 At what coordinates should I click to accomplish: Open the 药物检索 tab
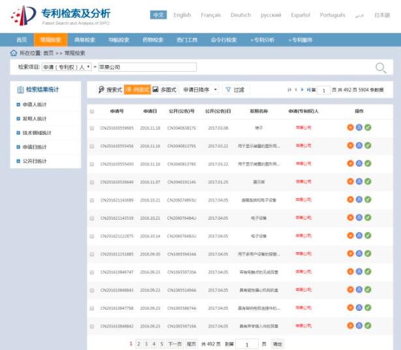(153, 40)
